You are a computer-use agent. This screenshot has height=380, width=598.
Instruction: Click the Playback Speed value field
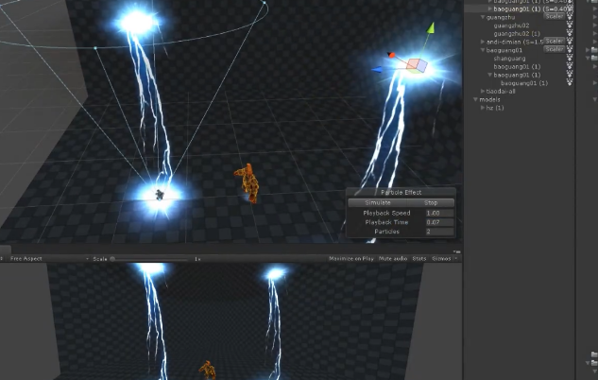(x=439, y=213)
